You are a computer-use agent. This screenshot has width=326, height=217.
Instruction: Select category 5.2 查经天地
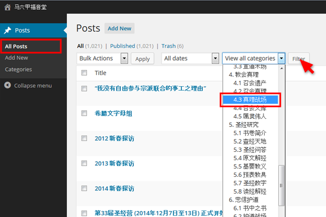tap(250, 142)
